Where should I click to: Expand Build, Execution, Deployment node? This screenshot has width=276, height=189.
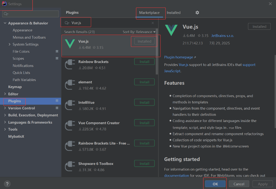tap(5, 115)
